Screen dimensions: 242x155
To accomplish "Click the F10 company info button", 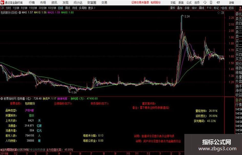I will click(209, 8).
